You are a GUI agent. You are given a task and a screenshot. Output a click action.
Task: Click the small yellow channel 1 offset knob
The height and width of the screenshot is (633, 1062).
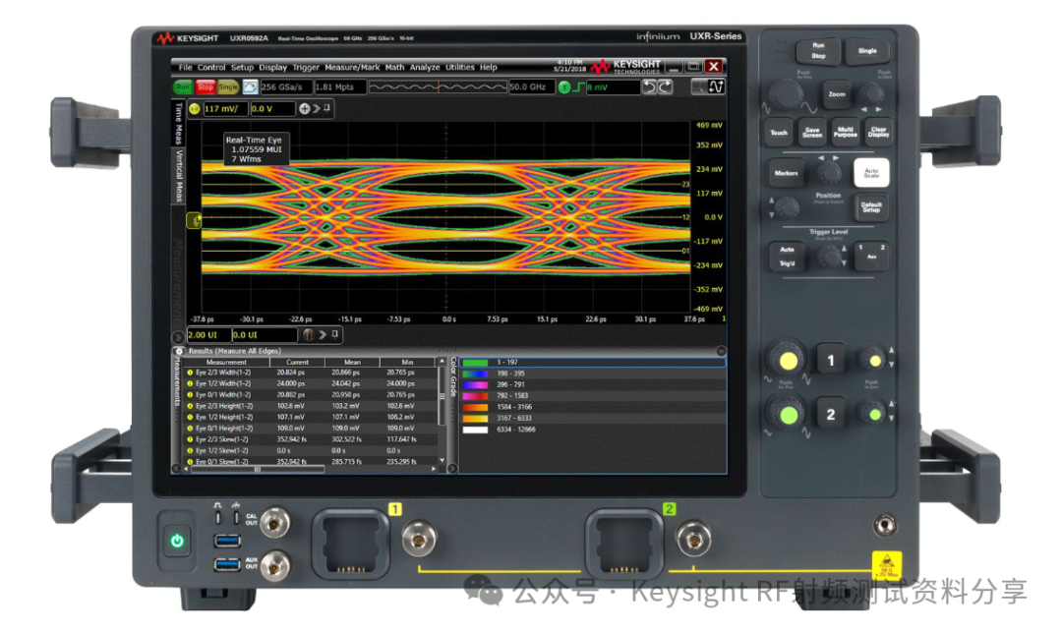(x=874, y=361)
